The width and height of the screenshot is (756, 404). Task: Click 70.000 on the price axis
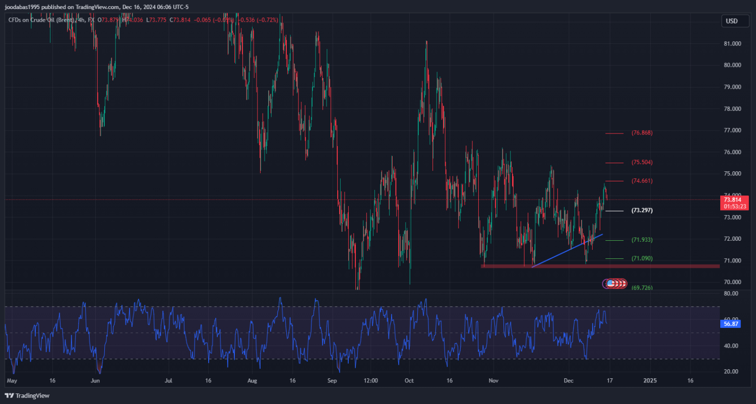(x=732, y=282)
